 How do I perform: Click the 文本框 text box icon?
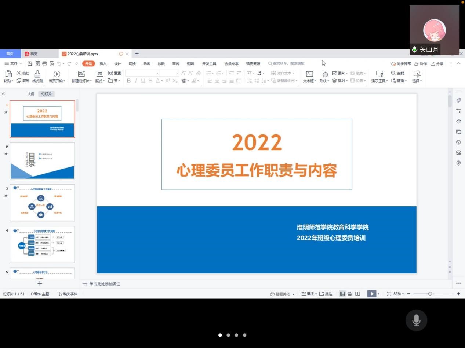(309, 74)
